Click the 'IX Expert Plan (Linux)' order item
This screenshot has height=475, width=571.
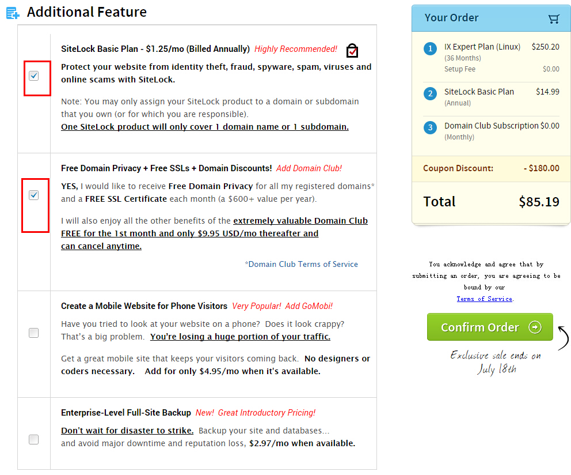click(x=482, y=47)
